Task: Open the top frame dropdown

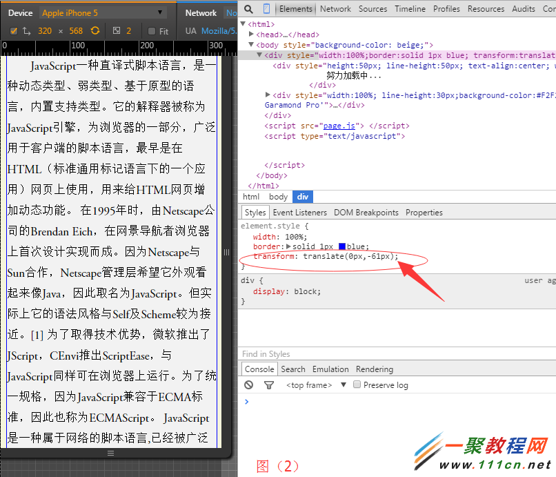Action: coord(315,385)
